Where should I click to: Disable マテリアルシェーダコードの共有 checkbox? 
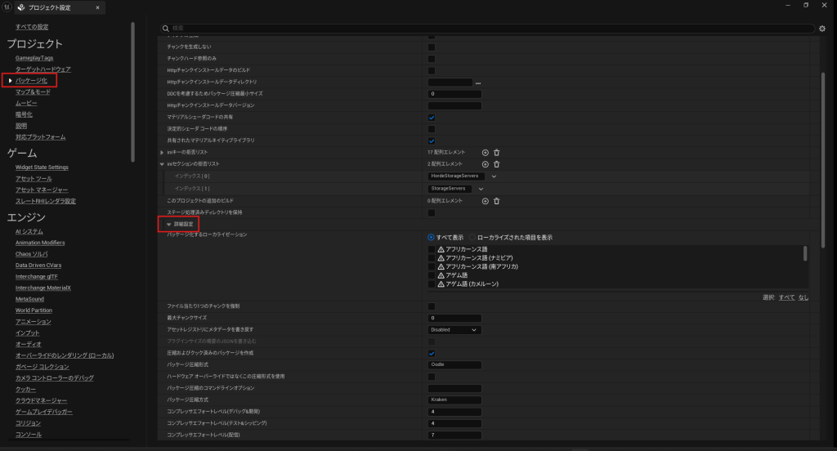[x=432, y=118]
